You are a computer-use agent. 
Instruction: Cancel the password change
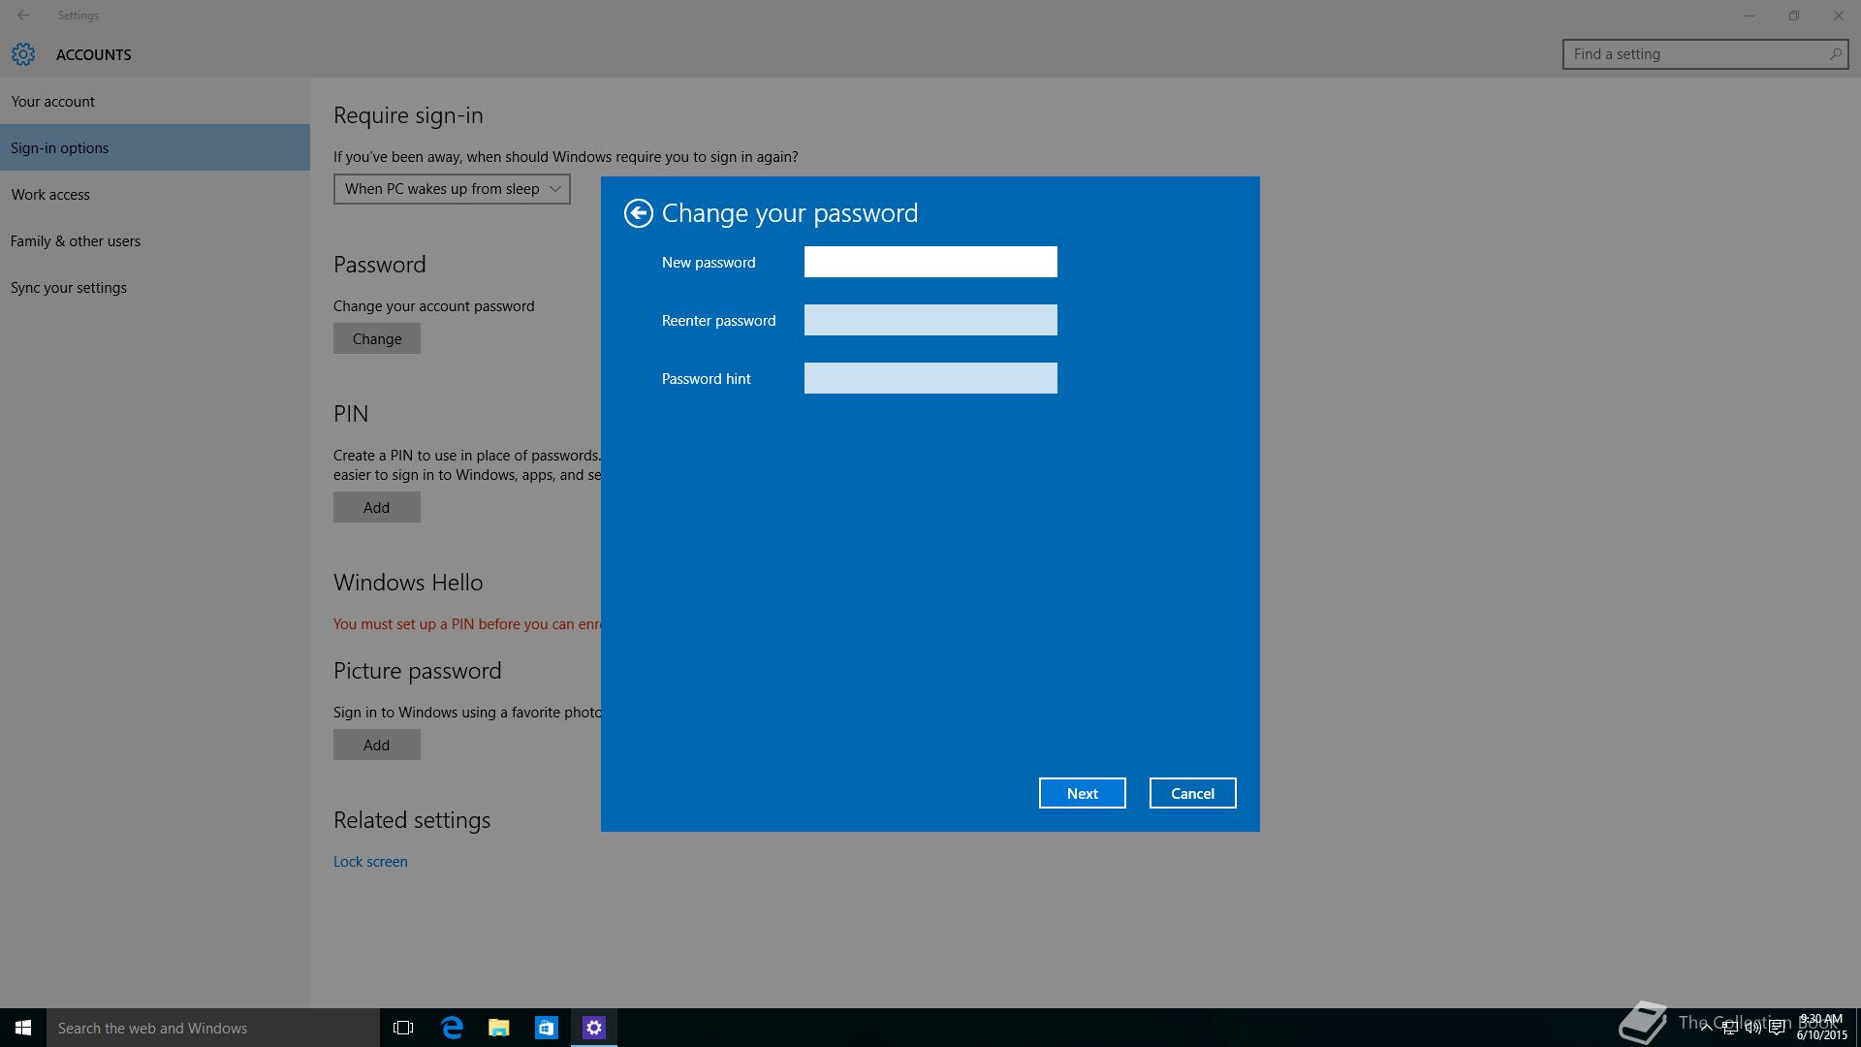[1192, 793]
